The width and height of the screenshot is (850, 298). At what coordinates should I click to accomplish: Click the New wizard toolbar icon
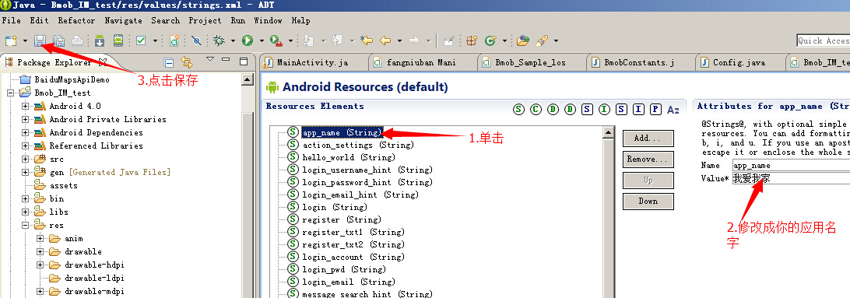[x=11, y=40]
